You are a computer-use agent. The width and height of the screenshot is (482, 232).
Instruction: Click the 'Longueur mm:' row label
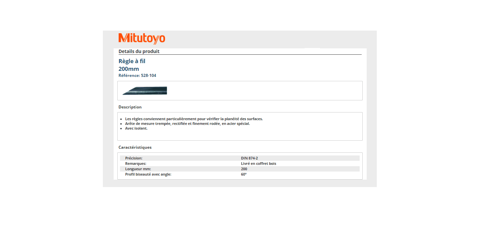point(138,169)
